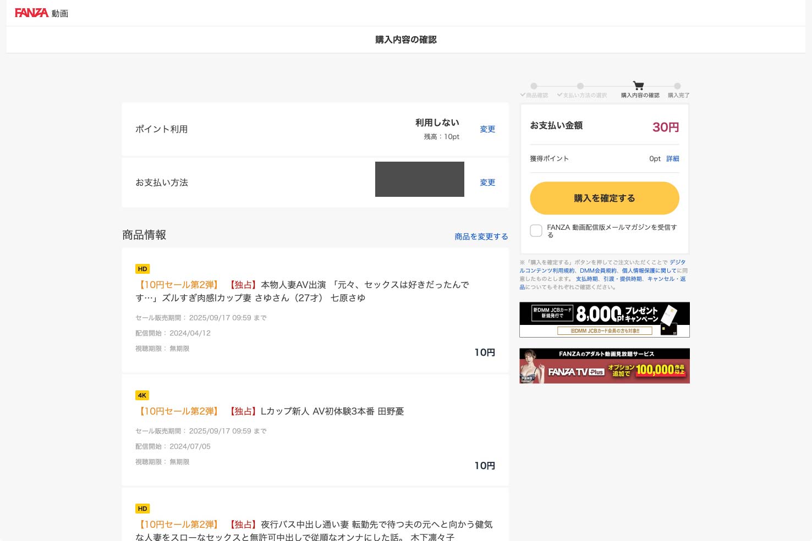The image size is (812, 541).
Task: Click the HD badge above the 2024/04/12 item
Action: (x=142, y=269)
